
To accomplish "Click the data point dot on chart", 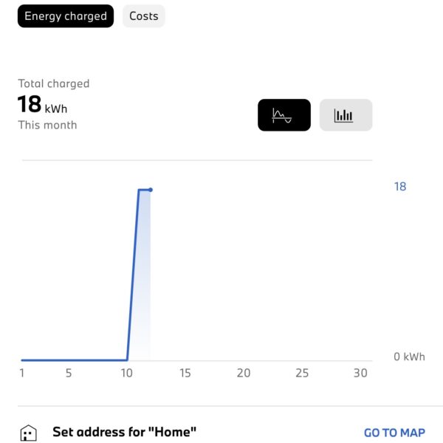I will 151,190.
